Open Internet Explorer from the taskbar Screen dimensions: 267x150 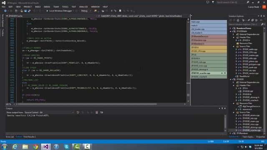15,147
